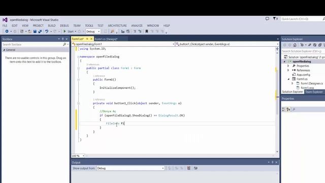325x183 pixels.
Task: Undo the last edit with the Undo icon
Action: [47, 32]
